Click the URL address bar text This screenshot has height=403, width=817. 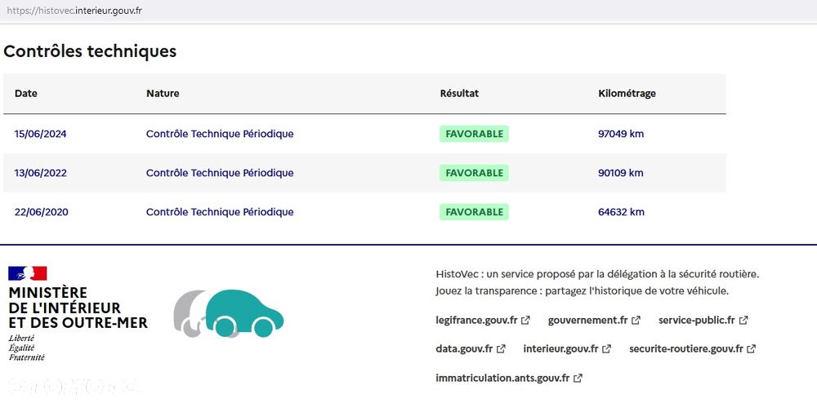pyautogui.click(x=74, y=11)
